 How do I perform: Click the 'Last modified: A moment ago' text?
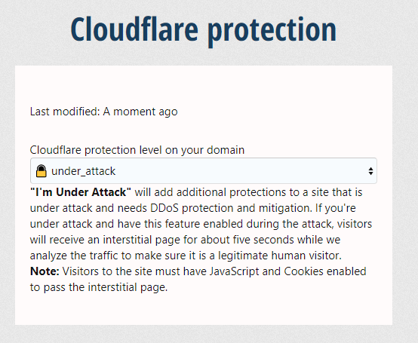(103, 112)
